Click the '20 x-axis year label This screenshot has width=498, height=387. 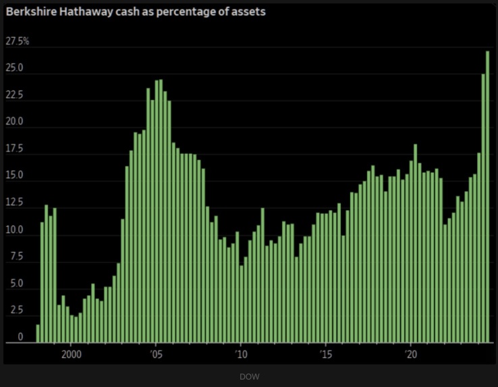click(410, 353)
